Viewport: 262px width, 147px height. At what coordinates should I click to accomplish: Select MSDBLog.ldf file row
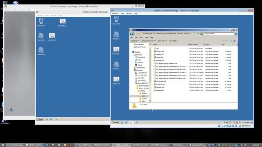192,85
